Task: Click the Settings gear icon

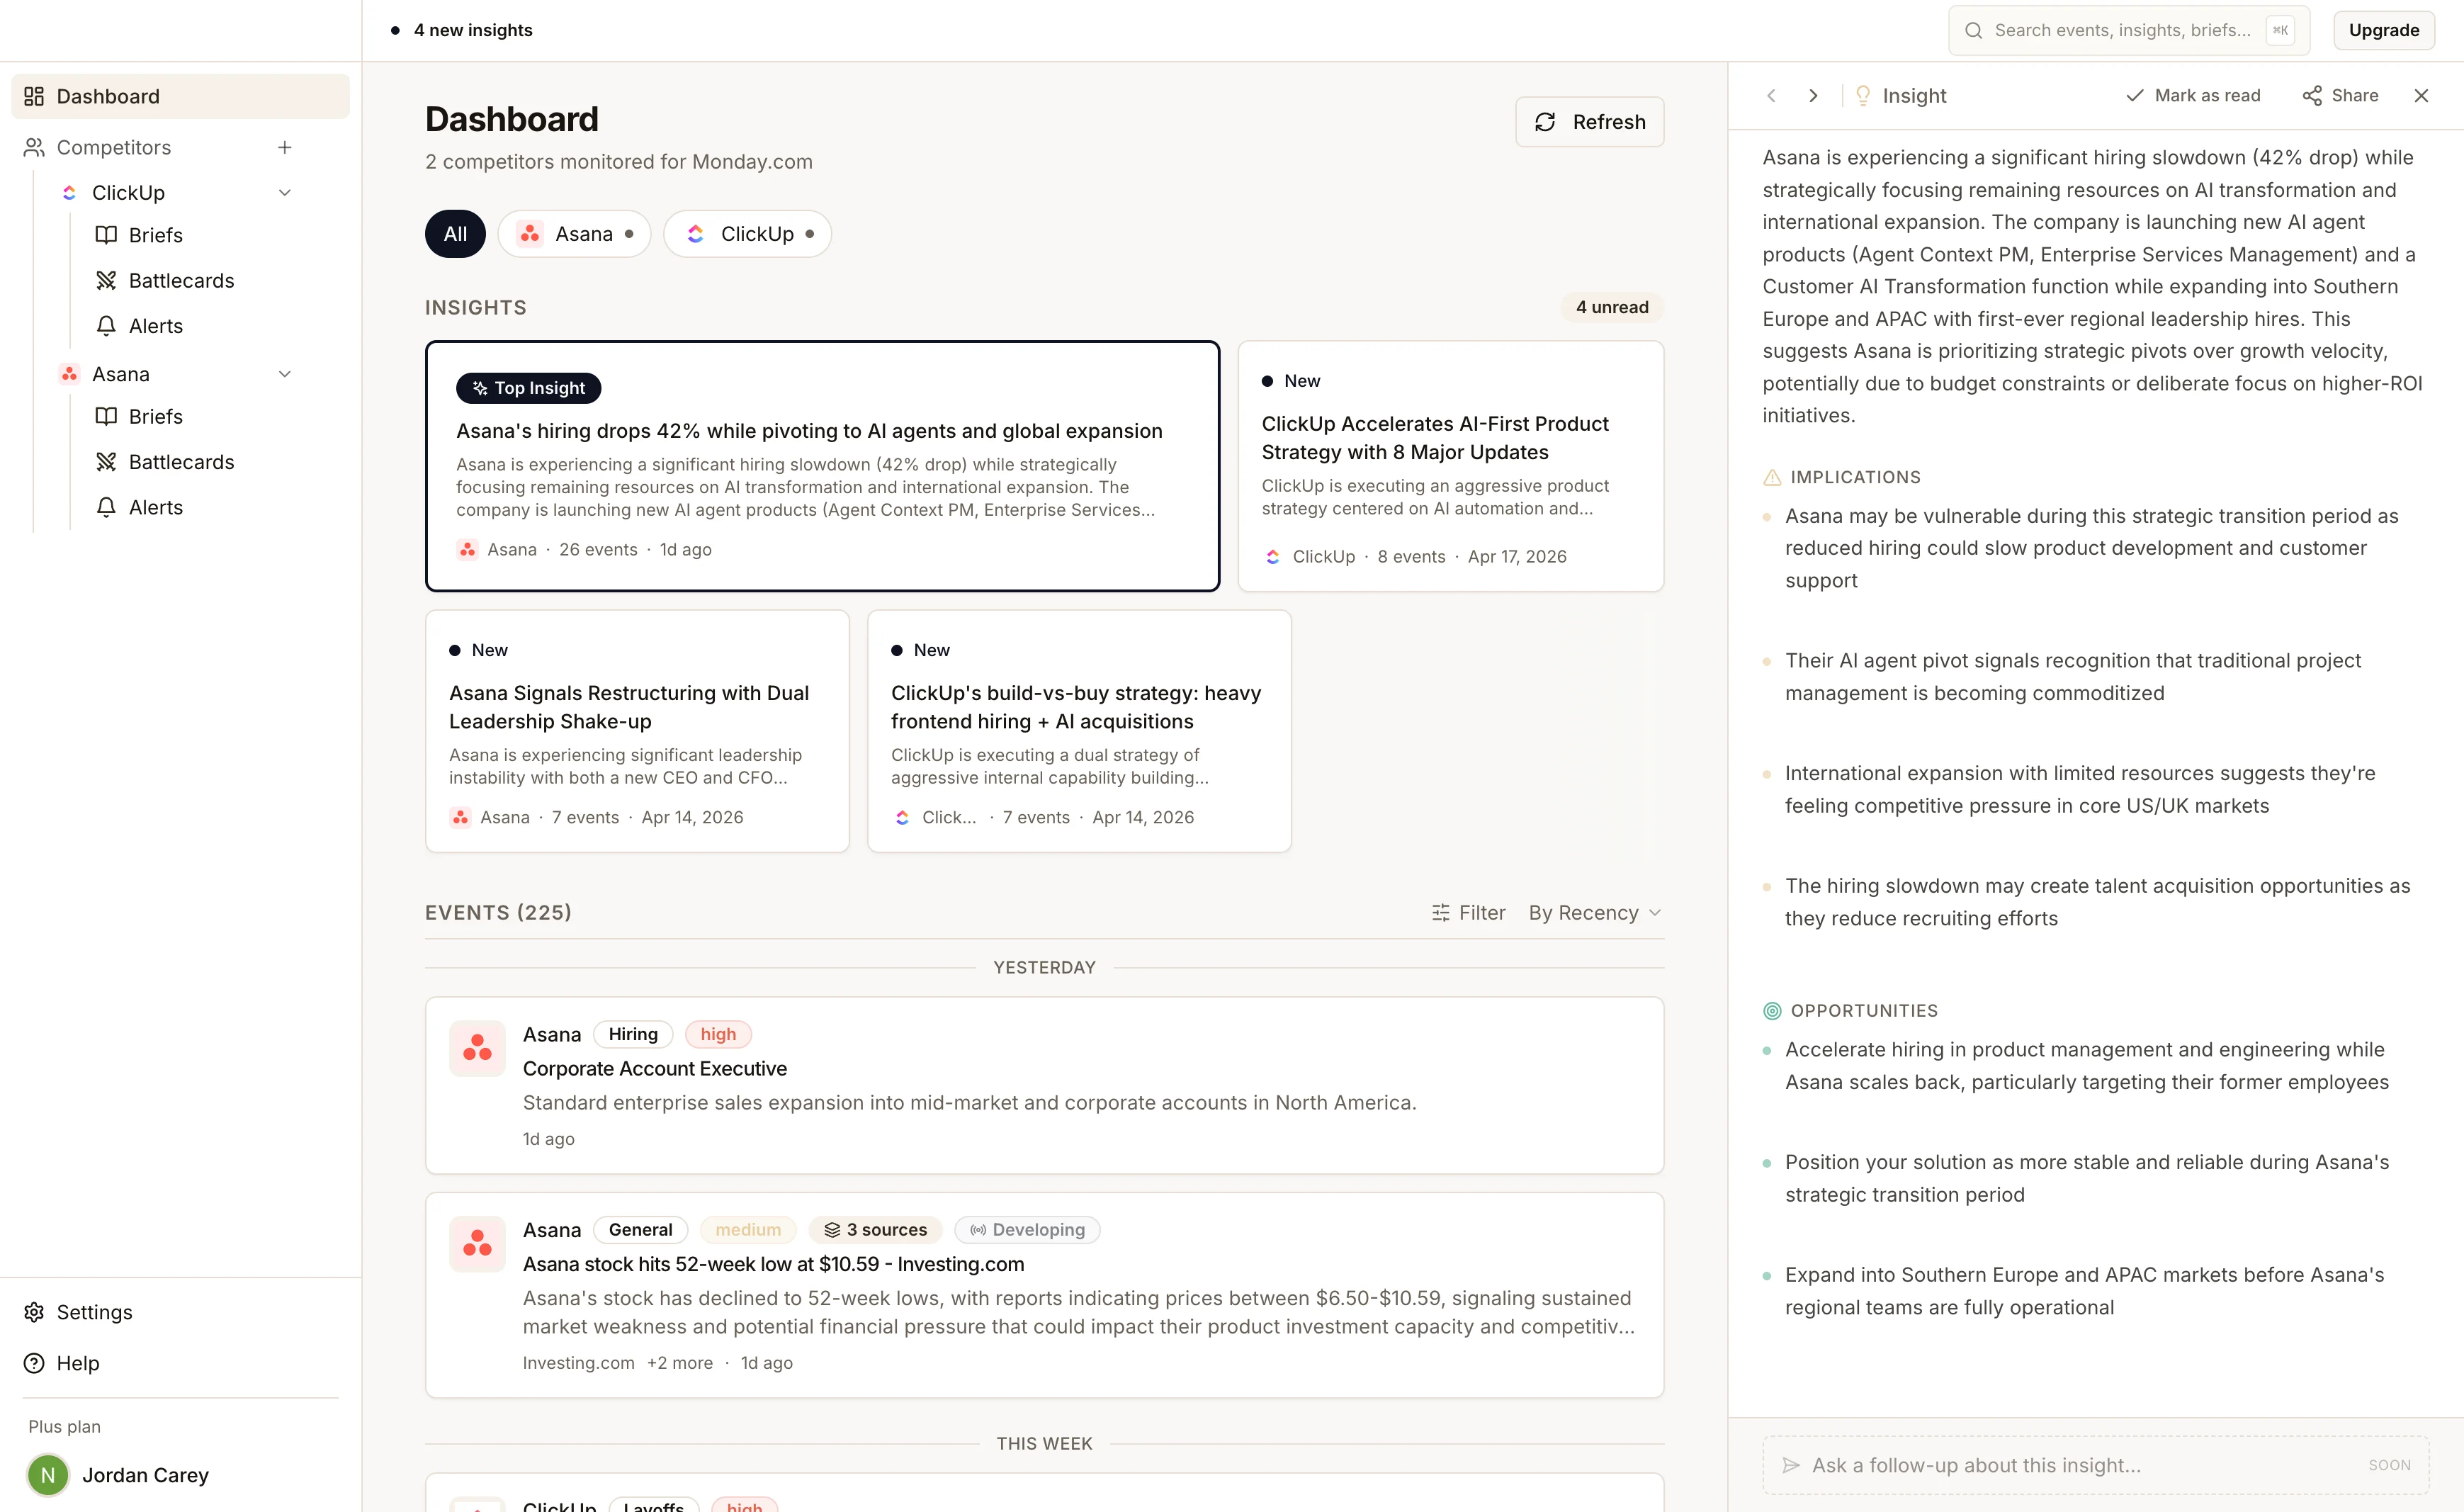Action: [x=34, y=1312]
